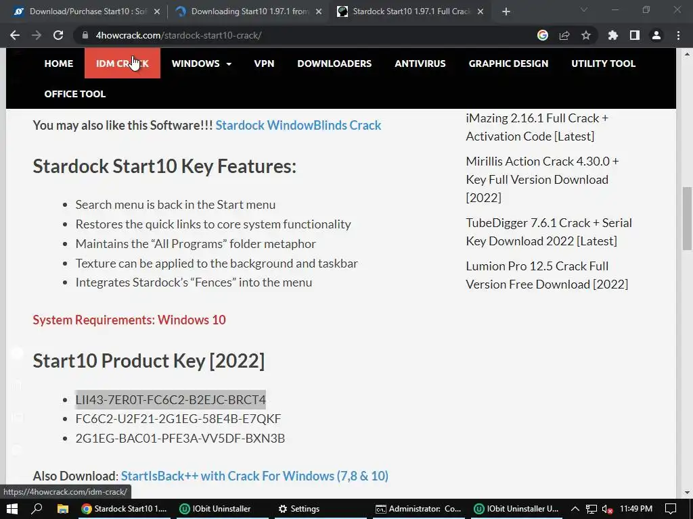Click the address bar URL

[x=179, y=35]
